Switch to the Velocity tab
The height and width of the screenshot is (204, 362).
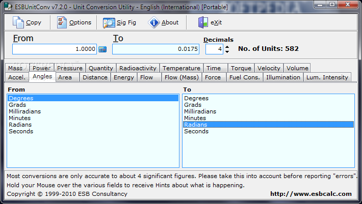pyautogui.click(x=269, y=68)
